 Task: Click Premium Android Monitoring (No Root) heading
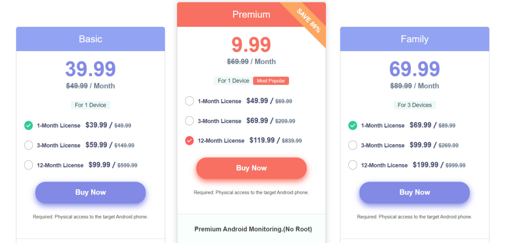[x=253, y=230]
